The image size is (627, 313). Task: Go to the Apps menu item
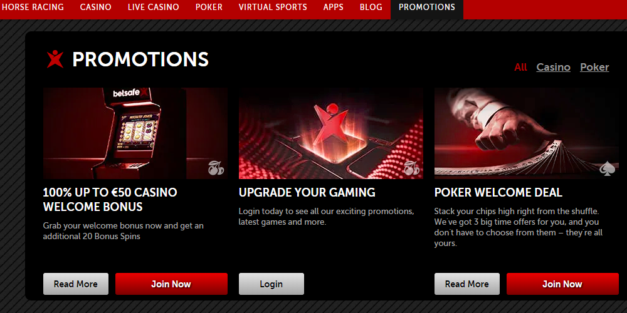[334, 7]
